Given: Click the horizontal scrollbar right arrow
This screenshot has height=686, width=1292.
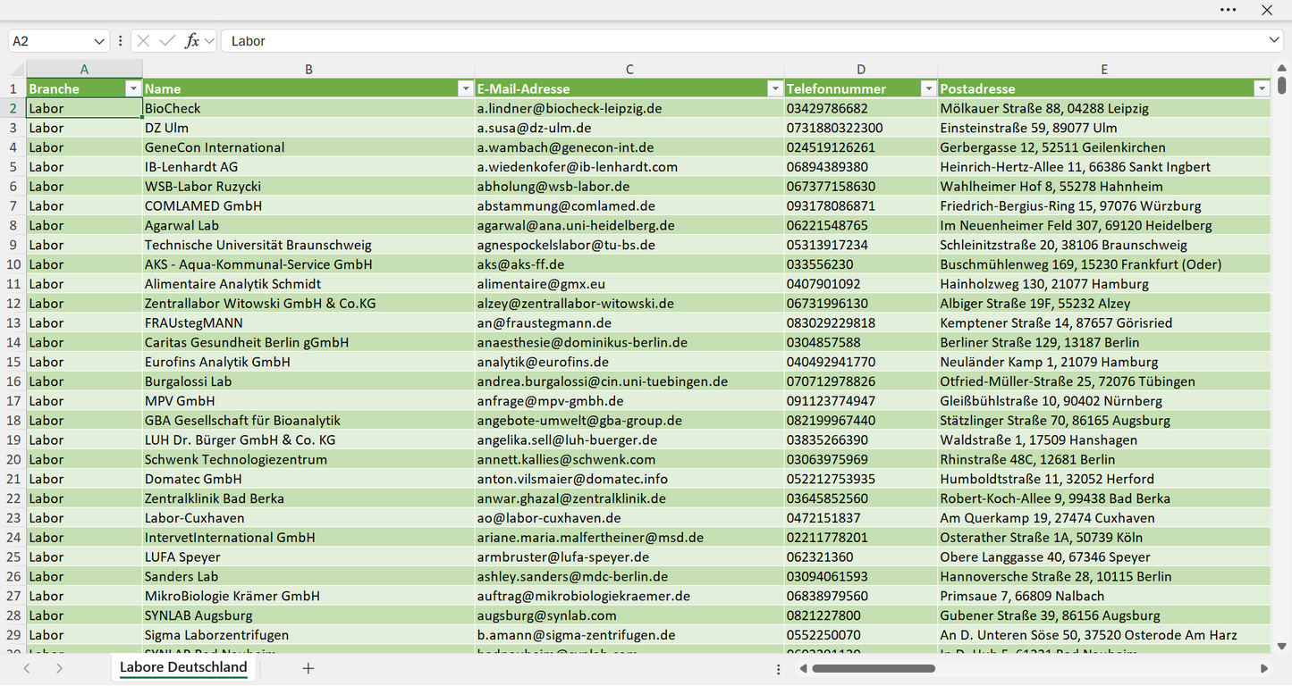Looking at the screenshot, I should point(1264,668).
